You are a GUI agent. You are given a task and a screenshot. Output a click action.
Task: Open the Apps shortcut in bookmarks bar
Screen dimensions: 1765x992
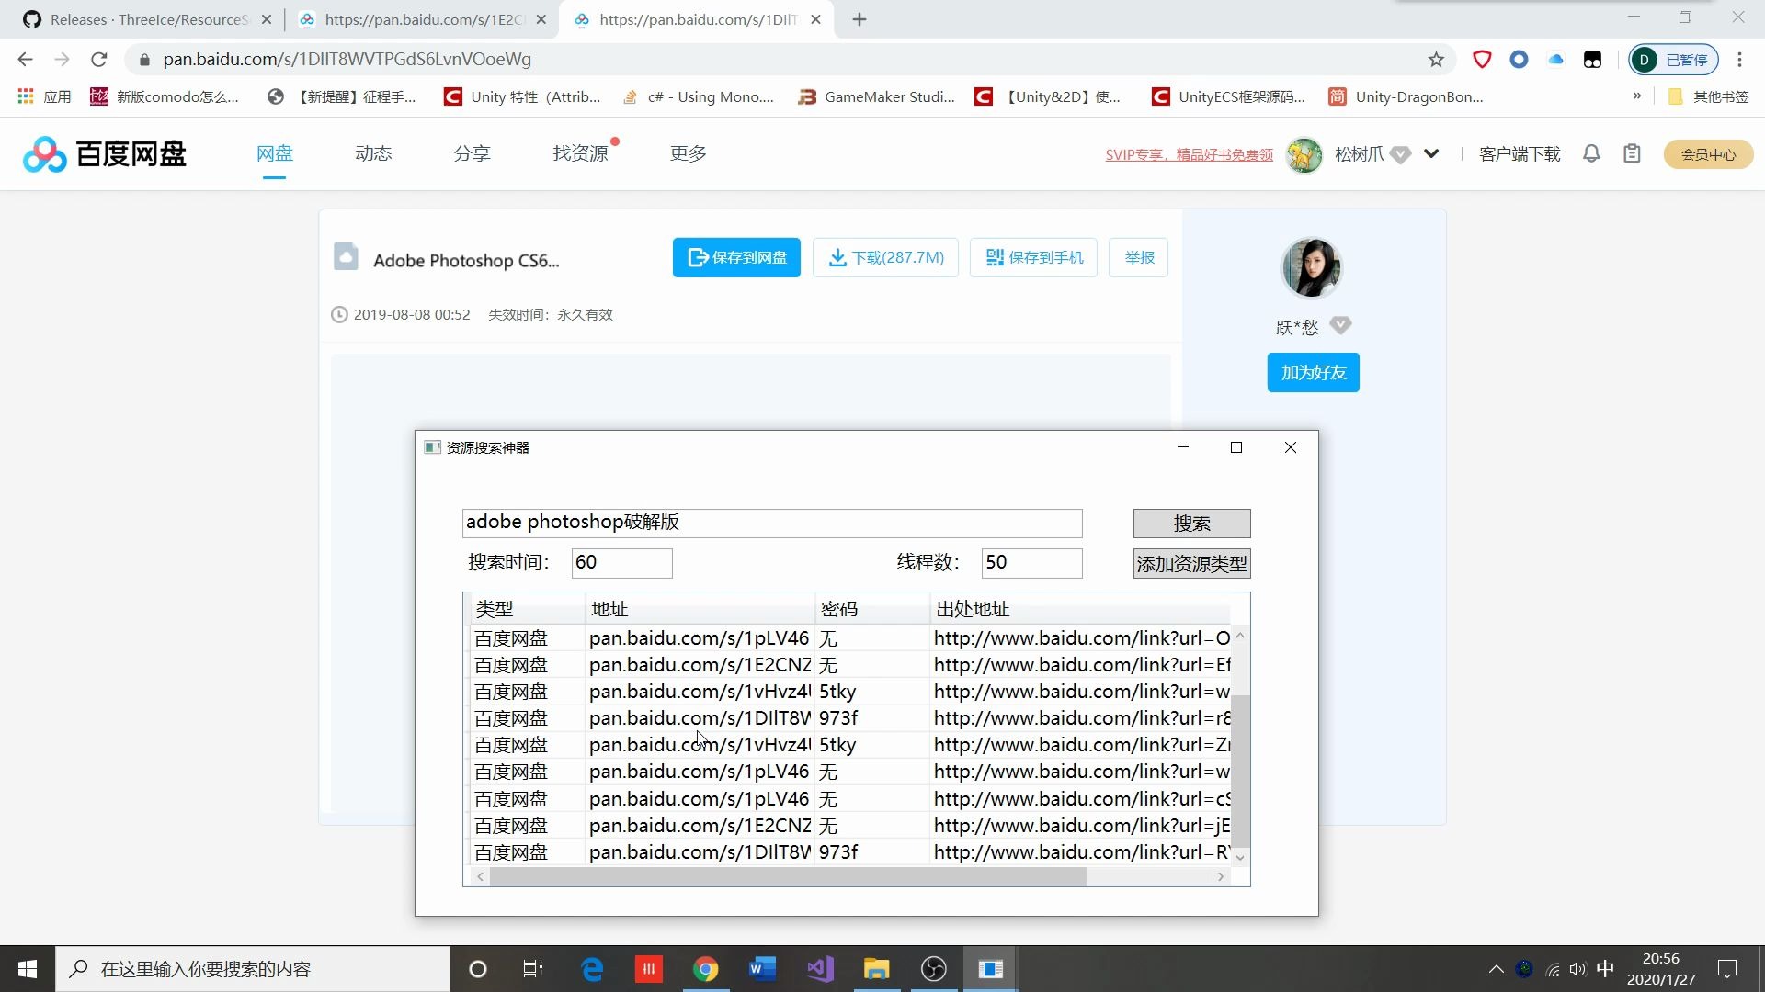44,96
